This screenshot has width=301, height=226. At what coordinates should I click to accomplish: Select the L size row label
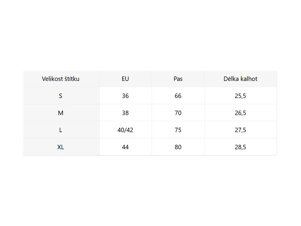61,130
